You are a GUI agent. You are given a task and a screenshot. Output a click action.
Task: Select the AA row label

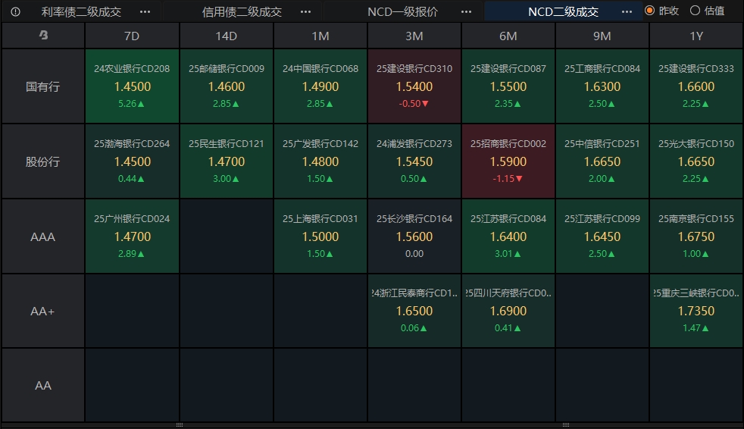click(43, 385)
